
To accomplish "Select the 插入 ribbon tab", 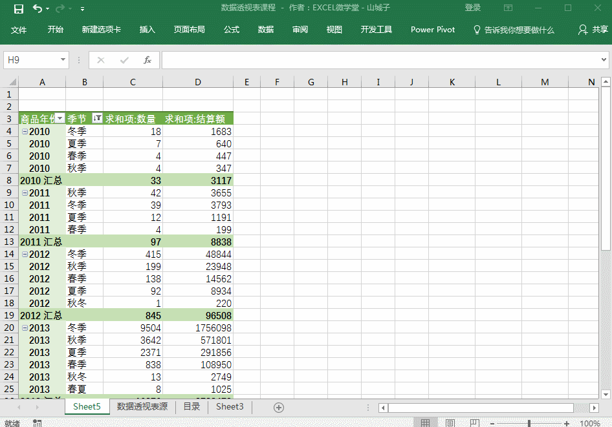I will (x=147, y=30).
